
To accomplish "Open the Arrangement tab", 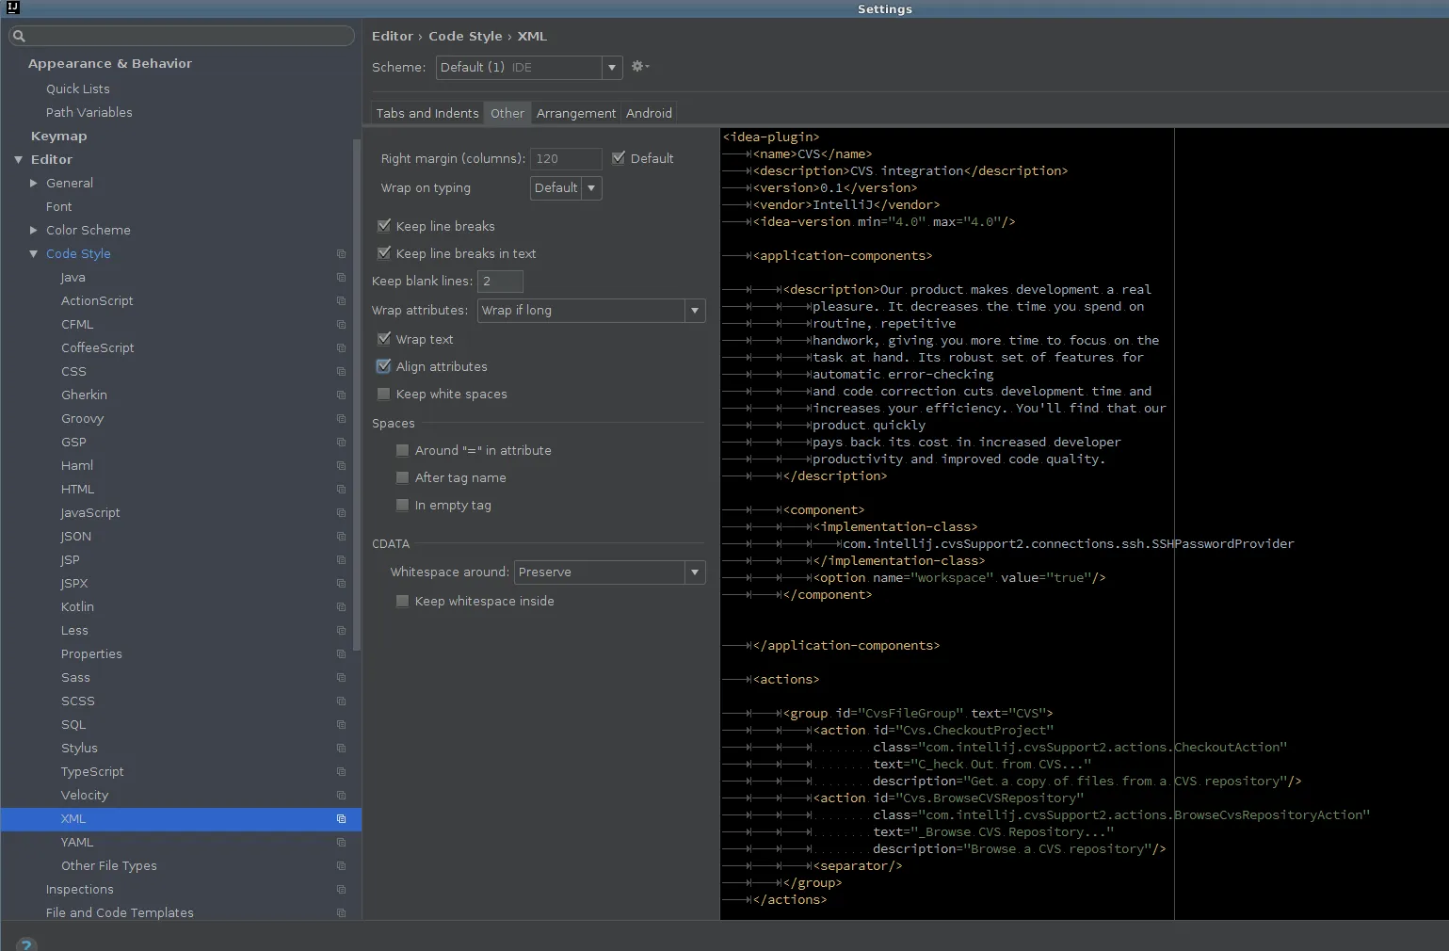I will tap(575, 113).
